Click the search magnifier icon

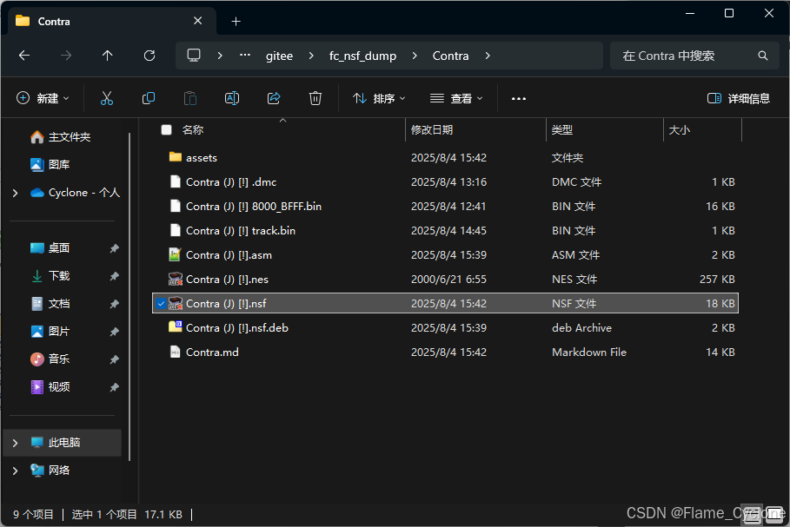(763, 56)
